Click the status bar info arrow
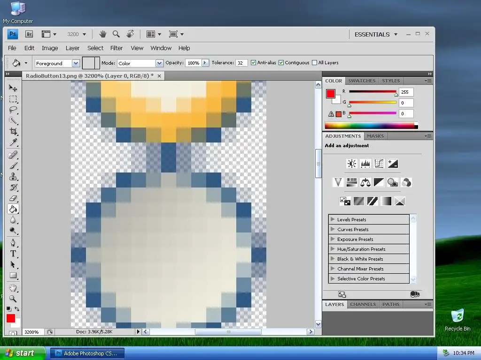This screenshot has width=481, height=360. (138, 331)
